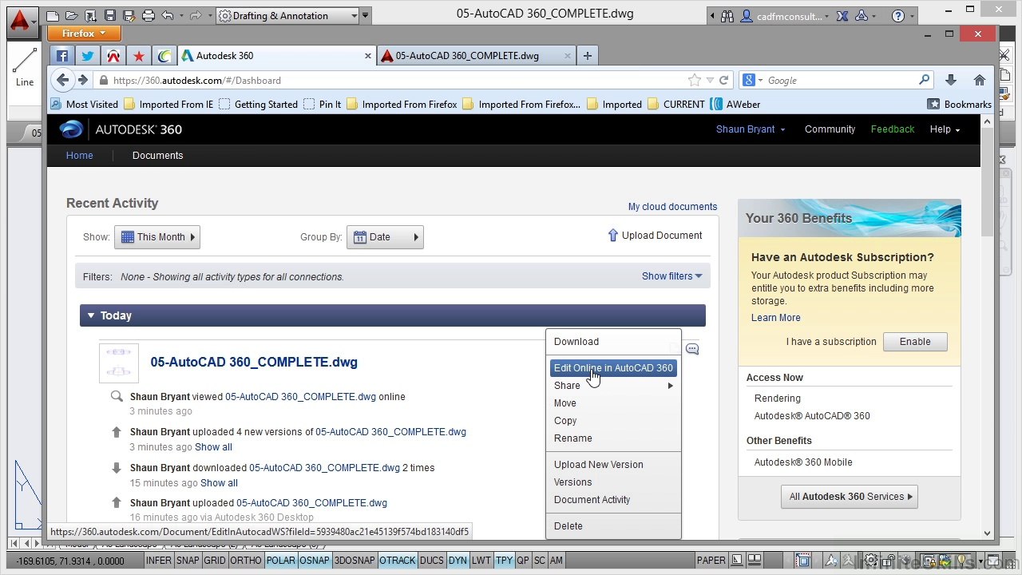Click AutoCAD Plot printer icon

[x=149, y=15]
